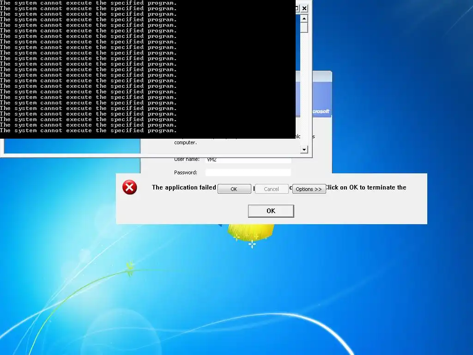Close the window with the X button
The image size is (473, 355).
click(x=304, y=8)
